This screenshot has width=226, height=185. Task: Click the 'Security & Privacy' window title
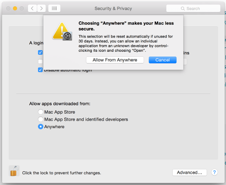(113, 8)
